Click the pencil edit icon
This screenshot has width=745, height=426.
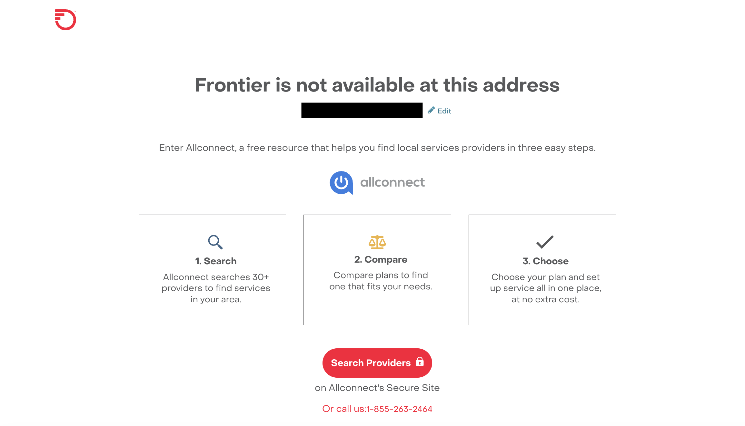[431, 110]
